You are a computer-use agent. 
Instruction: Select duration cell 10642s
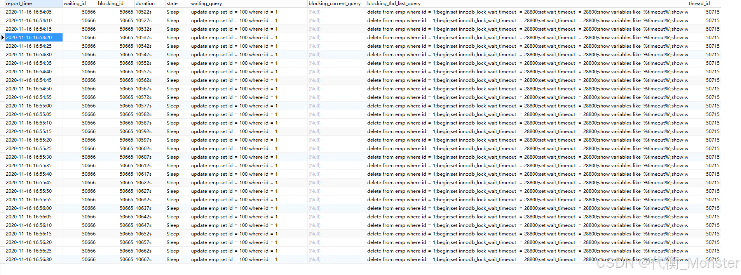pyautogui.click(x=150, y=217)
